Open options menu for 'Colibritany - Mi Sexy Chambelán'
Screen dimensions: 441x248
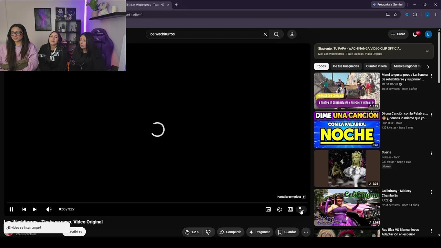(x=431, y=192)
